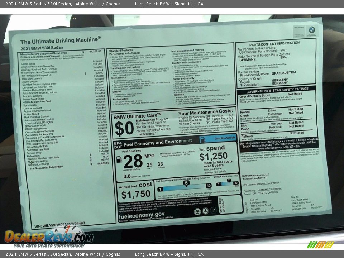Click 'Manufacturer's Suggested Retail Price' line
This screenshot has width=344, height=258.
[44, 53]
